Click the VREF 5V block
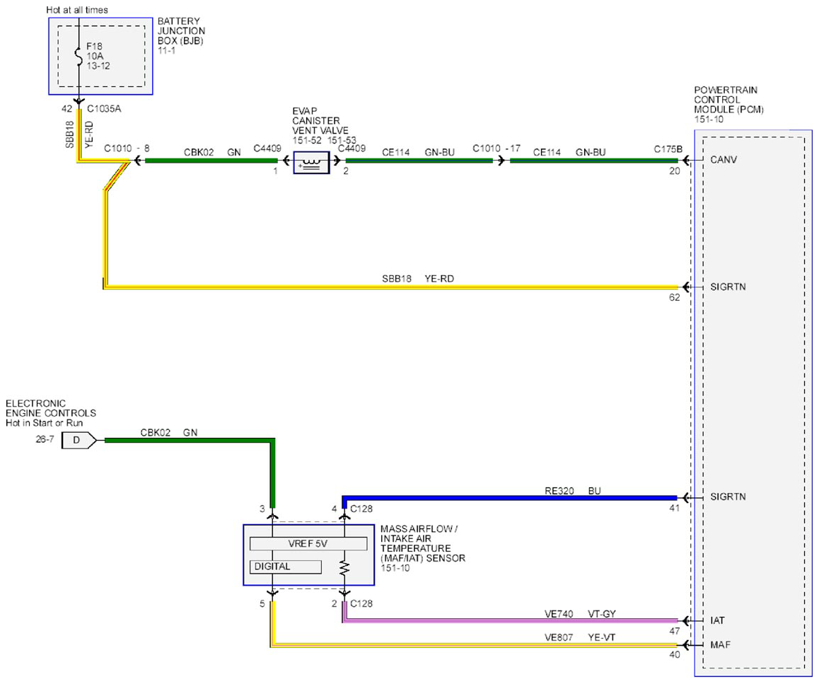819x684 pixels. [x=308, y=544]
